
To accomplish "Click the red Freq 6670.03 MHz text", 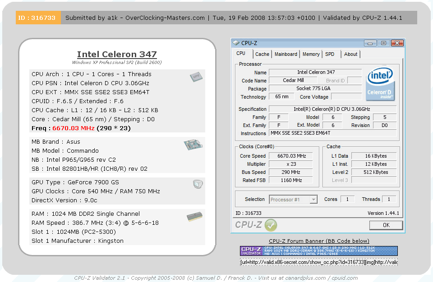I will [74, 128].
